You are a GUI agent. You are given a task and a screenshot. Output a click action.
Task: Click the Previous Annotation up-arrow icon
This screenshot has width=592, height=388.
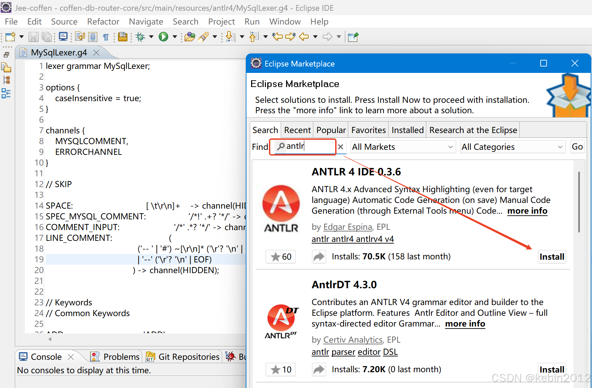(254, 36)
